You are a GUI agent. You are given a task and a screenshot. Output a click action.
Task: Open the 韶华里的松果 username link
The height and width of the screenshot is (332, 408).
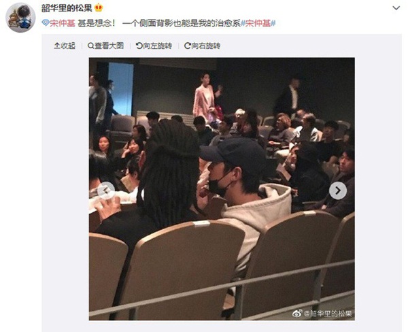tap(67, 7)
